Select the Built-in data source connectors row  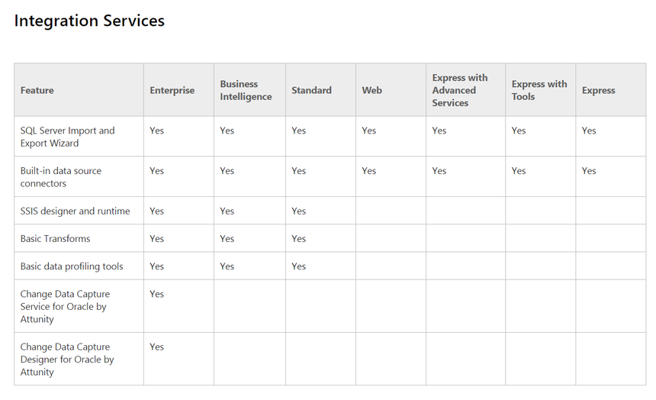pyautogui.click(x=60, y=177)
